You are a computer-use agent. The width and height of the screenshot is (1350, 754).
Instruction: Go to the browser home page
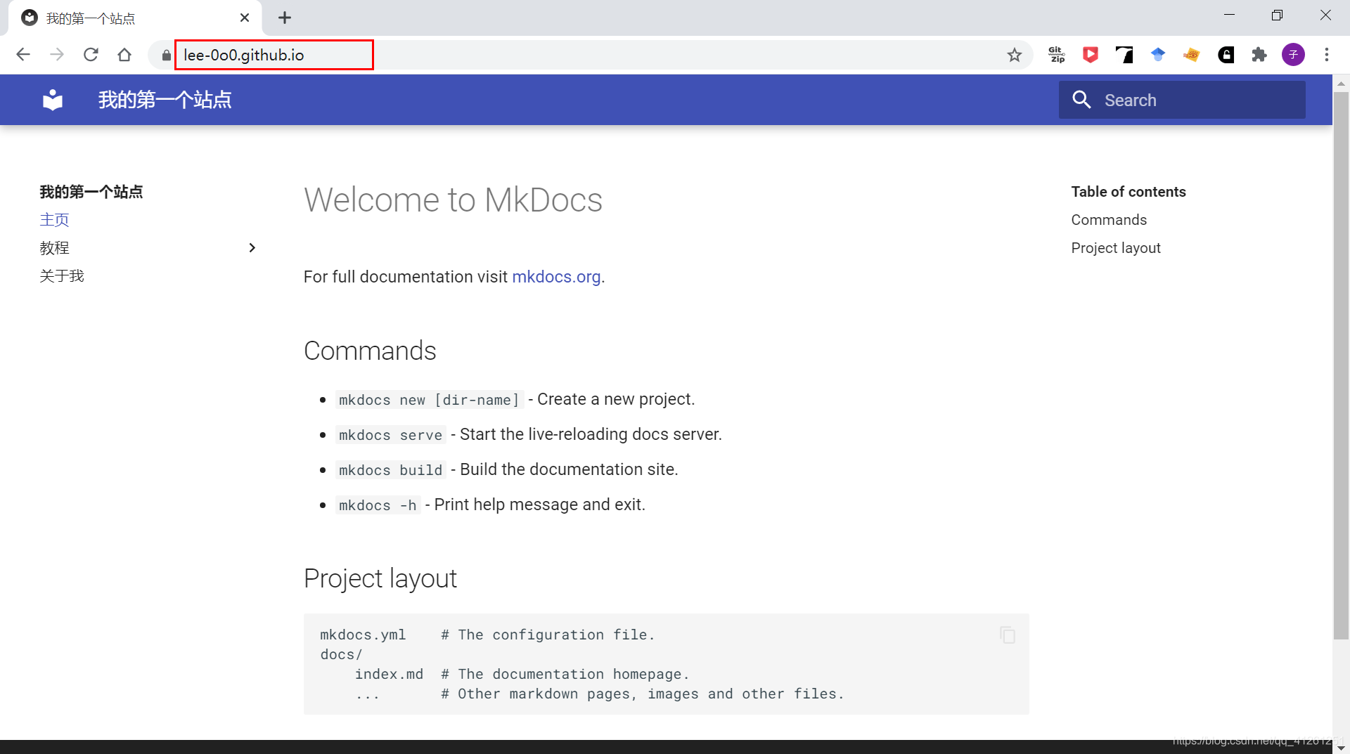tap(124, 55)
